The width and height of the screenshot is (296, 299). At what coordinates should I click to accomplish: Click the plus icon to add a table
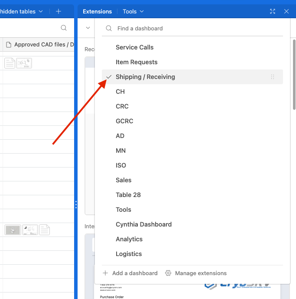coord(59,11)
